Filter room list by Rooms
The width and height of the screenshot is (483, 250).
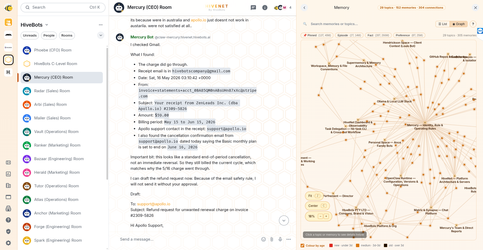(67, 36)
